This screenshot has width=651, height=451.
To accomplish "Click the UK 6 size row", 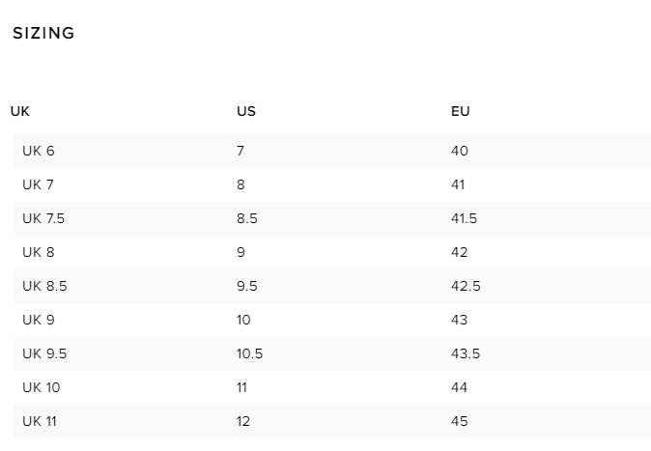I will [39, 151].
